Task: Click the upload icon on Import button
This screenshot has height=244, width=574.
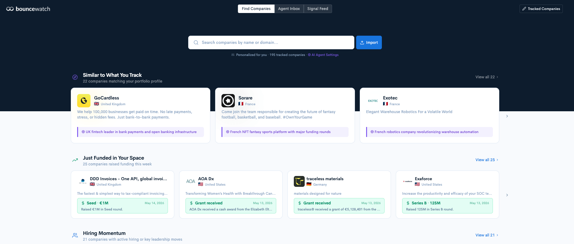Action: pyautogui.click(x=362, y=43)
